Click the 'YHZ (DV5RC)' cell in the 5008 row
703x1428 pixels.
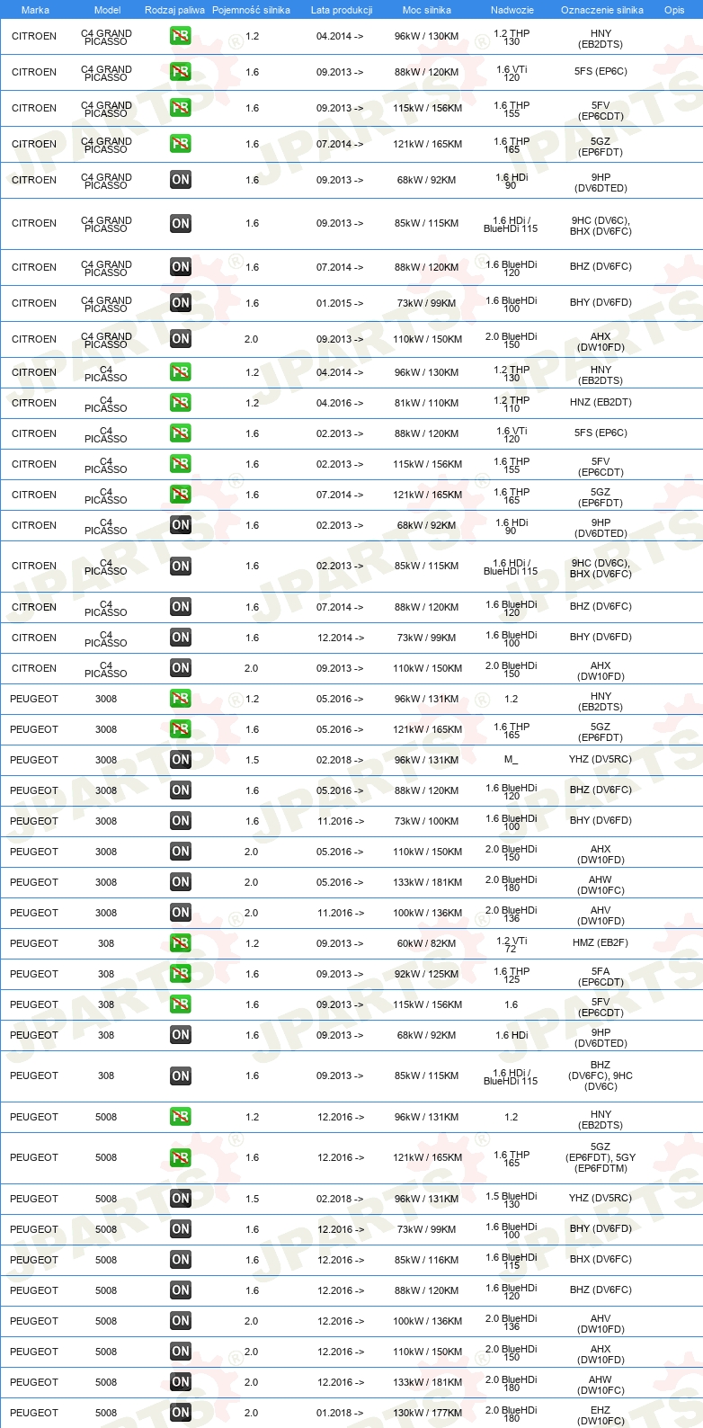click(x=601, y=1198)
